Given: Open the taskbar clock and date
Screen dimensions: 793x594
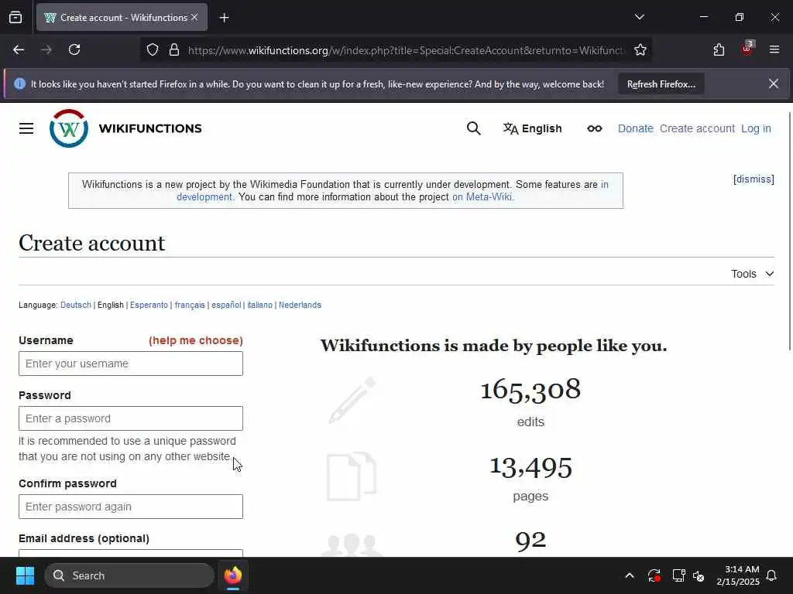Looking at the screenshot, I should 737,575.
